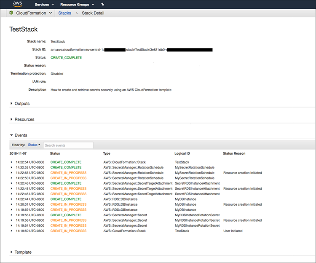This screenshot has height=263, width=316.
Task: Expand the 14:20:01 event row
Action: coord(11,204)
